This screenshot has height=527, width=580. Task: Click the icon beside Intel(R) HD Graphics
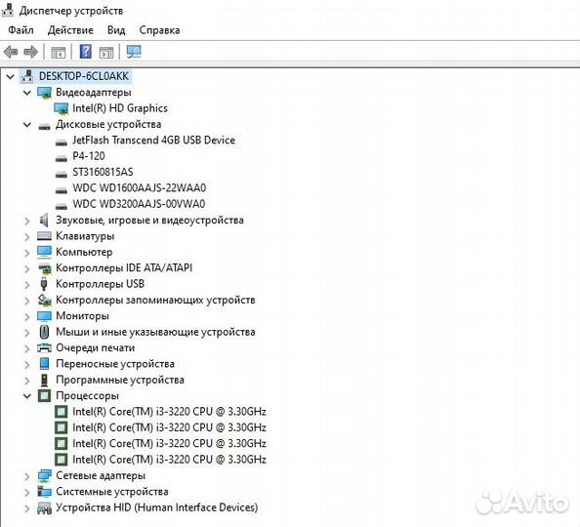click(62, 108)
